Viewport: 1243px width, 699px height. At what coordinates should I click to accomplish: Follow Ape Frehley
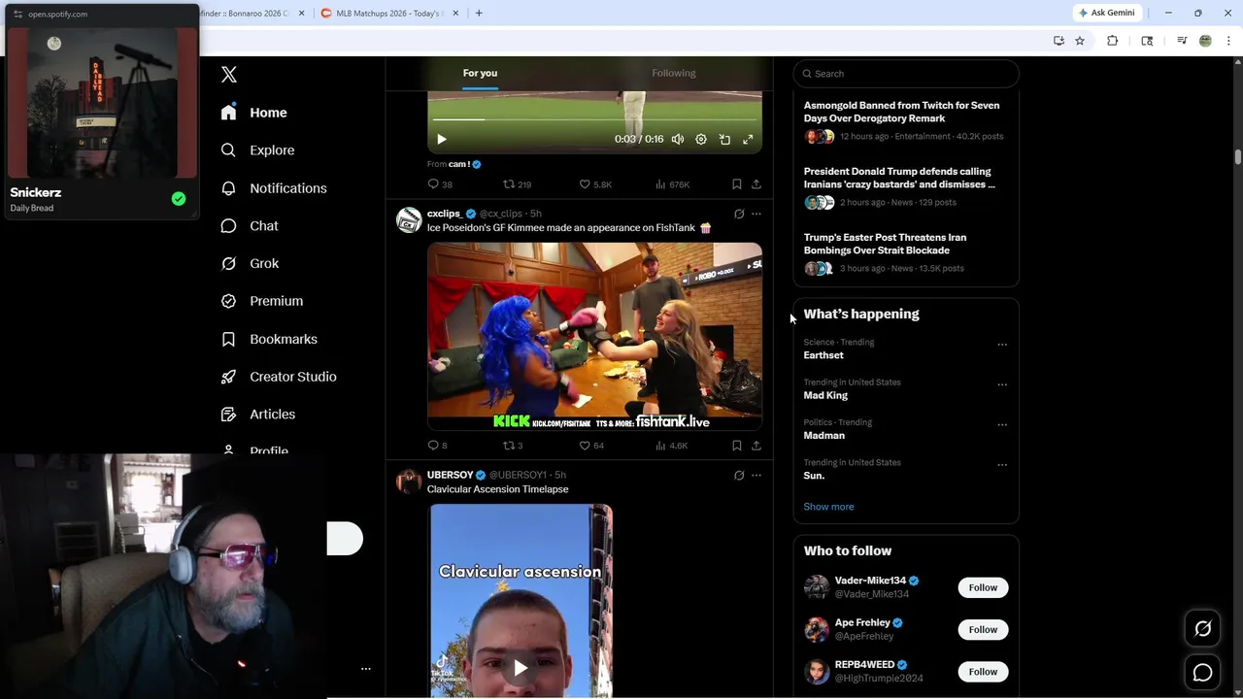tap(983, 630)
